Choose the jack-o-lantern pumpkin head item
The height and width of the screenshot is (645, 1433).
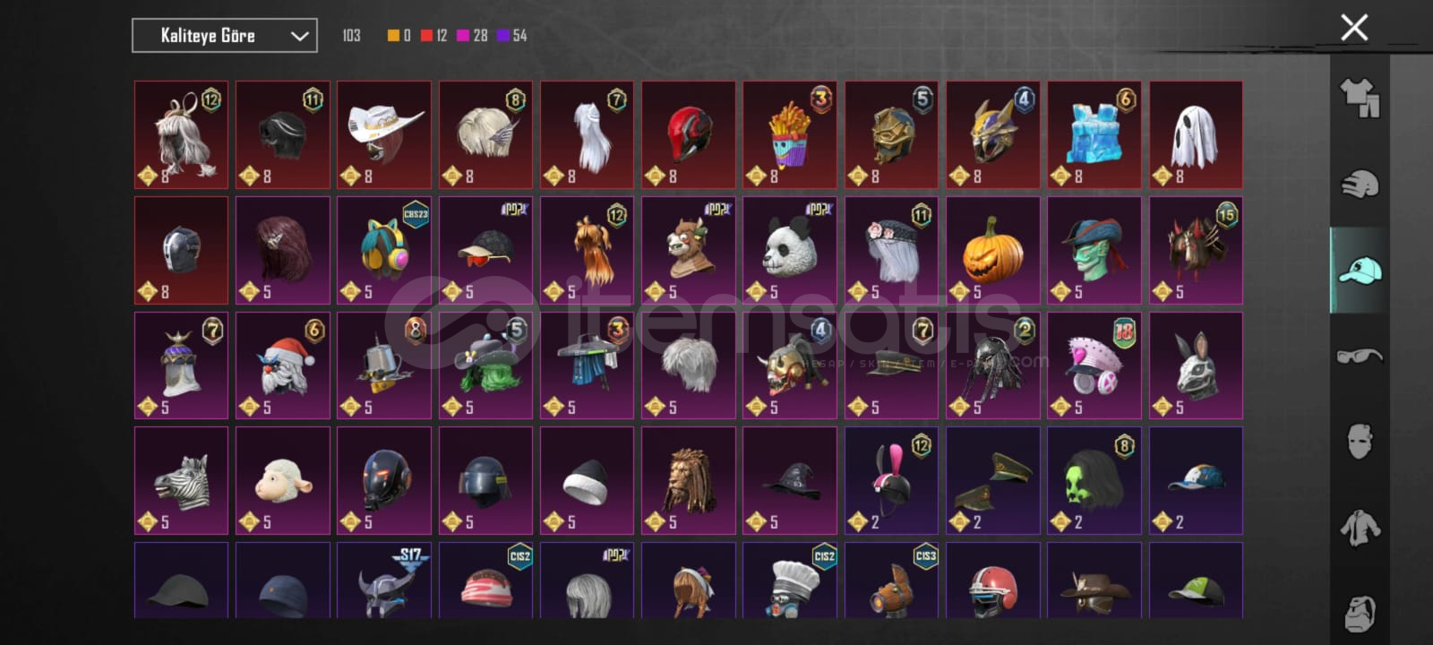[993, 250]
